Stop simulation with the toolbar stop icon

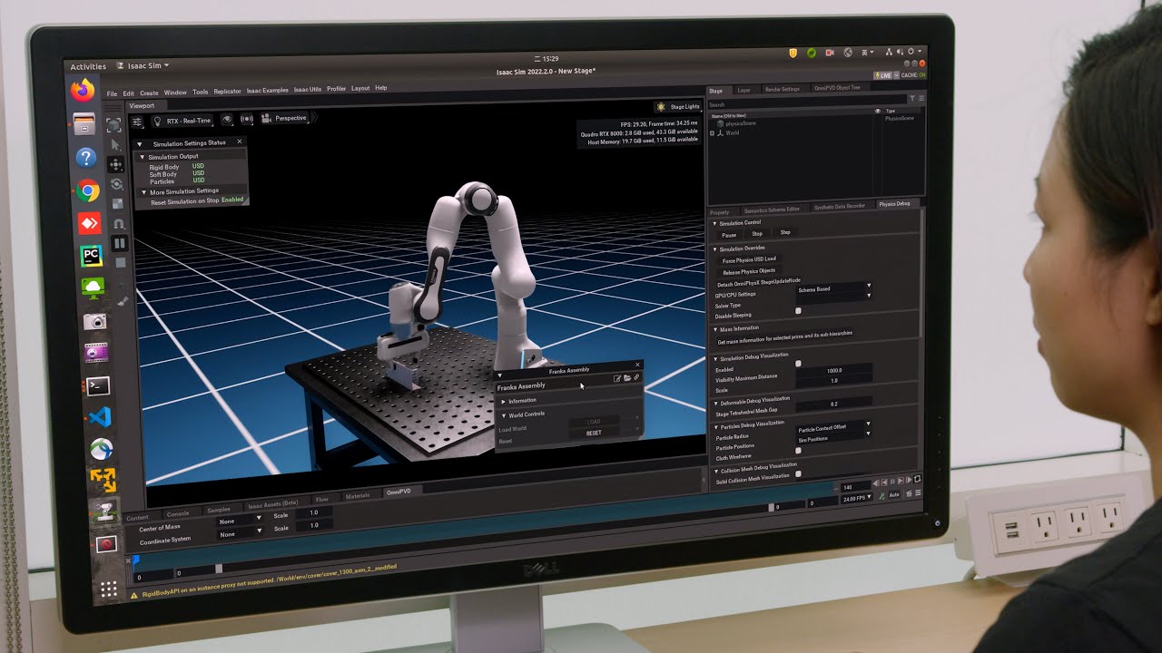pos(120,262)
